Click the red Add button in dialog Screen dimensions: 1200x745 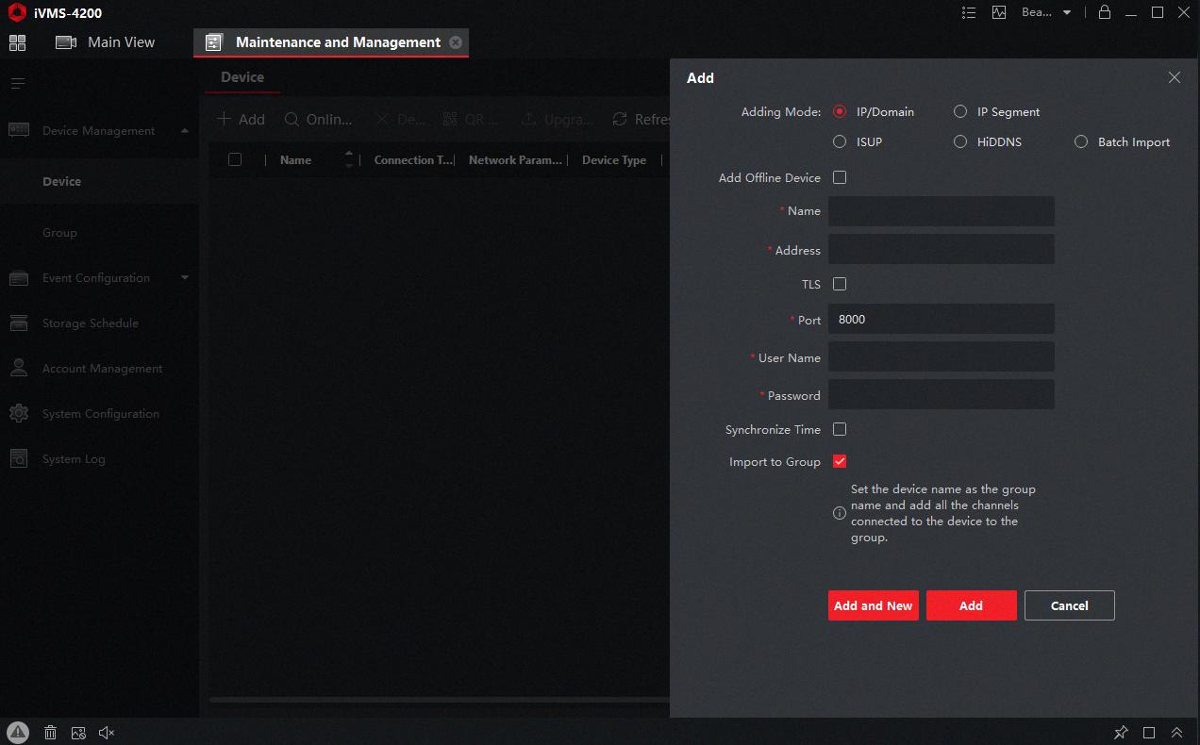click(972, 605)
